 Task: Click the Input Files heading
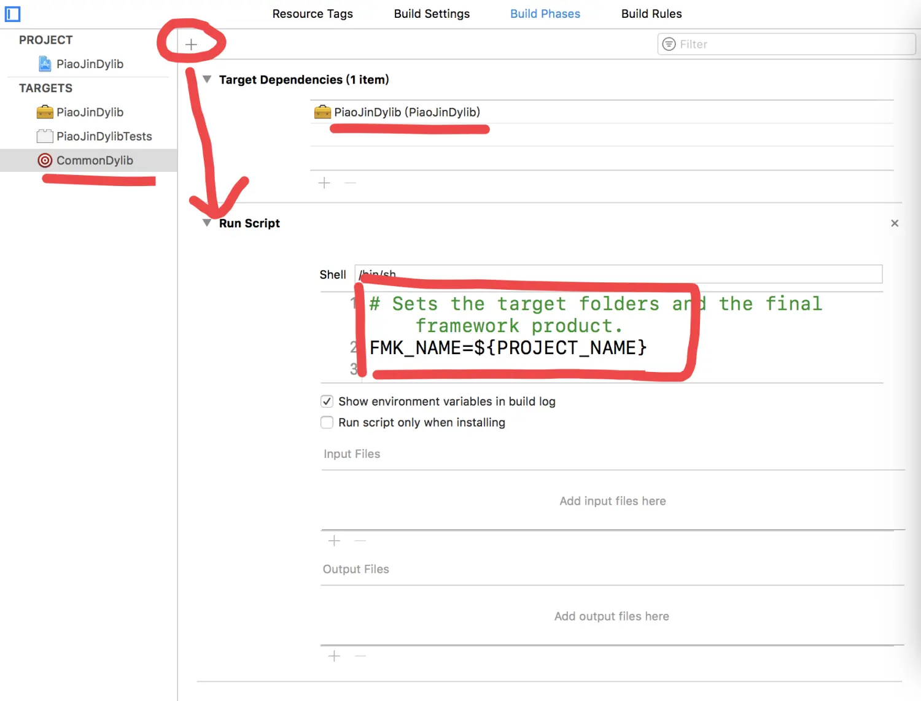352,454
